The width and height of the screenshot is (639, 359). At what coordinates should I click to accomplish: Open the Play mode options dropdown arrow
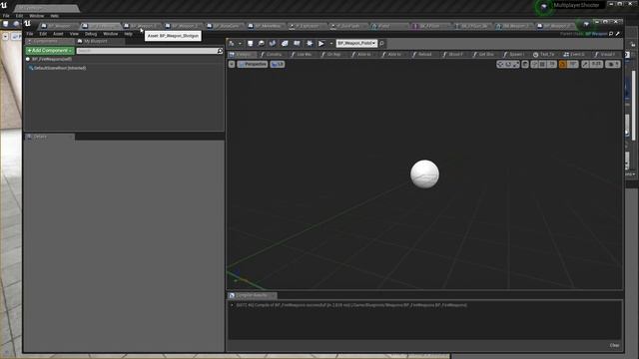[x=330, y=43]
